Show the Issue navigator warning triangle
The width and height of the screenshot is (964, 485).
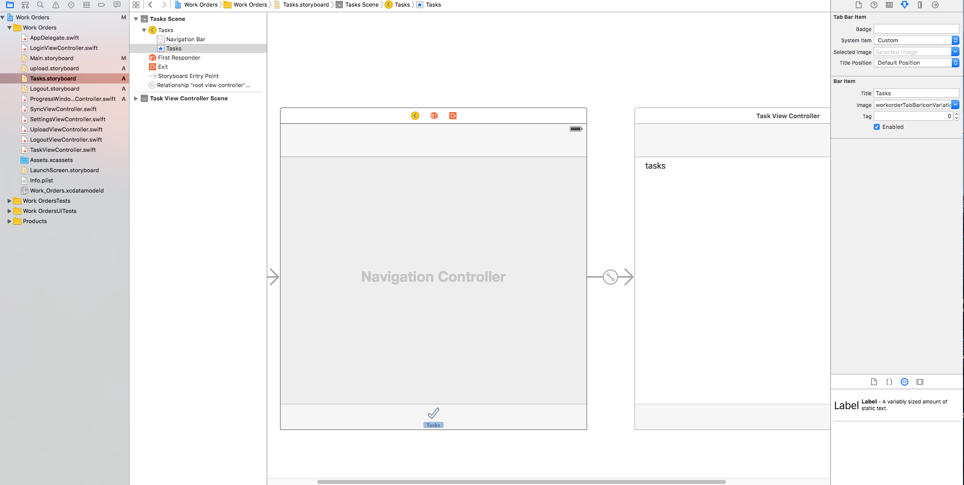coord(55,5)
